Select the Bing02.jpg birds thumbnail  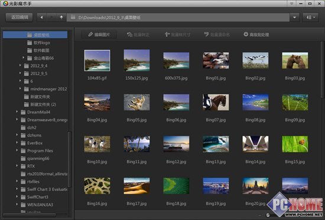[x=255, y=60]
